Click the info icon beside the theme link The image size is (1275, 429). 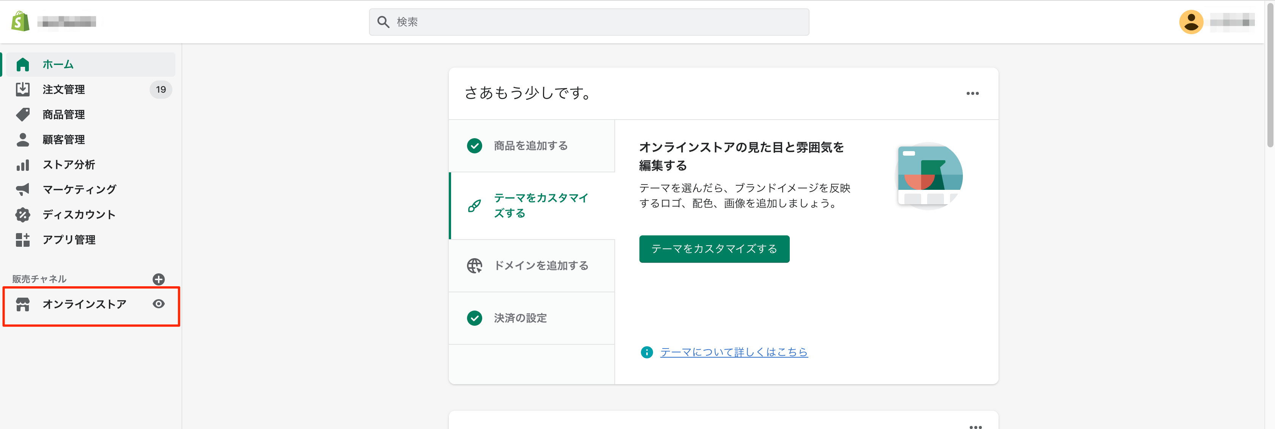(646, 352)
